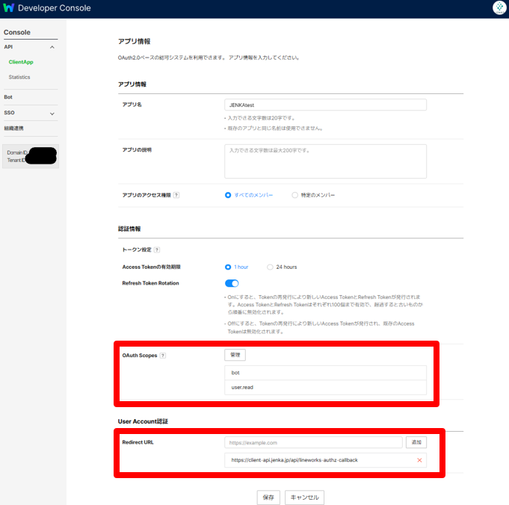Click help icon next to トークン設定
This screenshot has height=505, width=509.
pyautogui.click(x=157, y=250)
